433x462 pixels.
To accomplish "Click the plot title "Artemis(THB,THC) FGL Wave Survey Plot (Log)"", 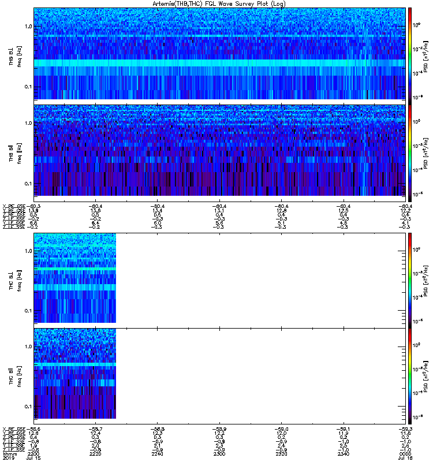I will click(219, 4).
